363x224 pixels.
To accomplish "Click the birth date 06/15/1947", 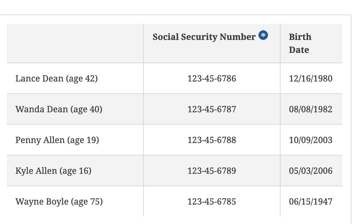I will click(x=311, y=202).
